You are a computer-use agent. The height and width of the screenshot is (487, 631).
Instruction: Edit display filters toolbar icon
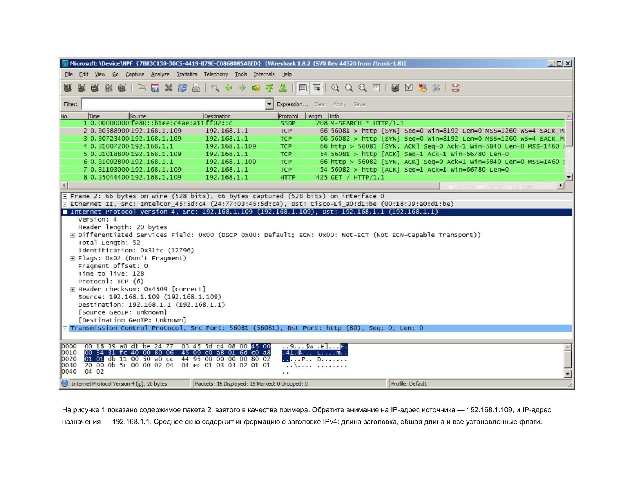[409, 88]
